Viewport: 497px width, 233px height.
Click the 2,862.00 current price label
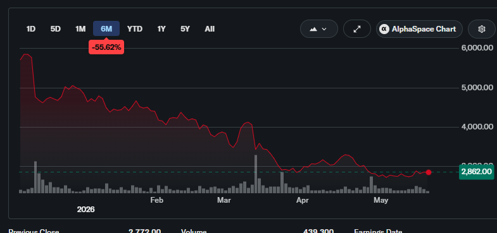[x=476, y=172]
